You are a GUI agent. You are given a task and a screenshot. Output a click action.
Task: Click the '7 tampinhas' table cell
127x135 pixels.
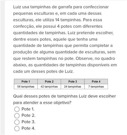96,87
